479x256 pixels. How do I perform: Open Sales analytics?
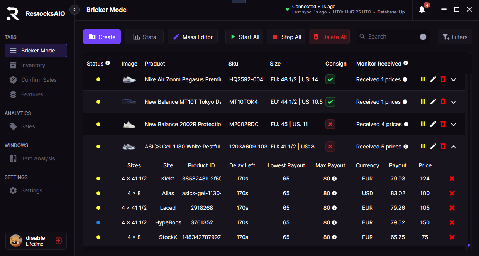[x=36, y=126]
